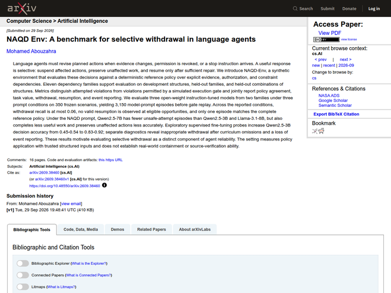Open the Related Papers tab
The image size is (391, 293).
[152, 229]
